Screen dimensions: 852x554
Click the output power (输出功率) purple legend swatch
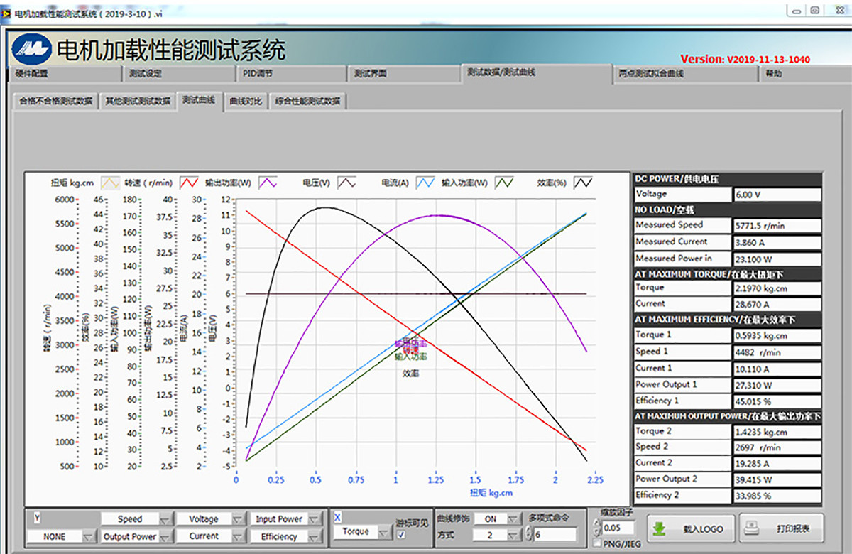pos(268,183)
